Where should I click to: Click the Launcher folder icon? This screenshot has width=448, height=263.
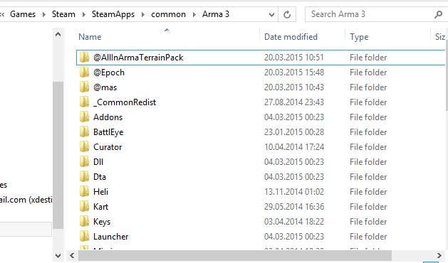click(84, 237)
